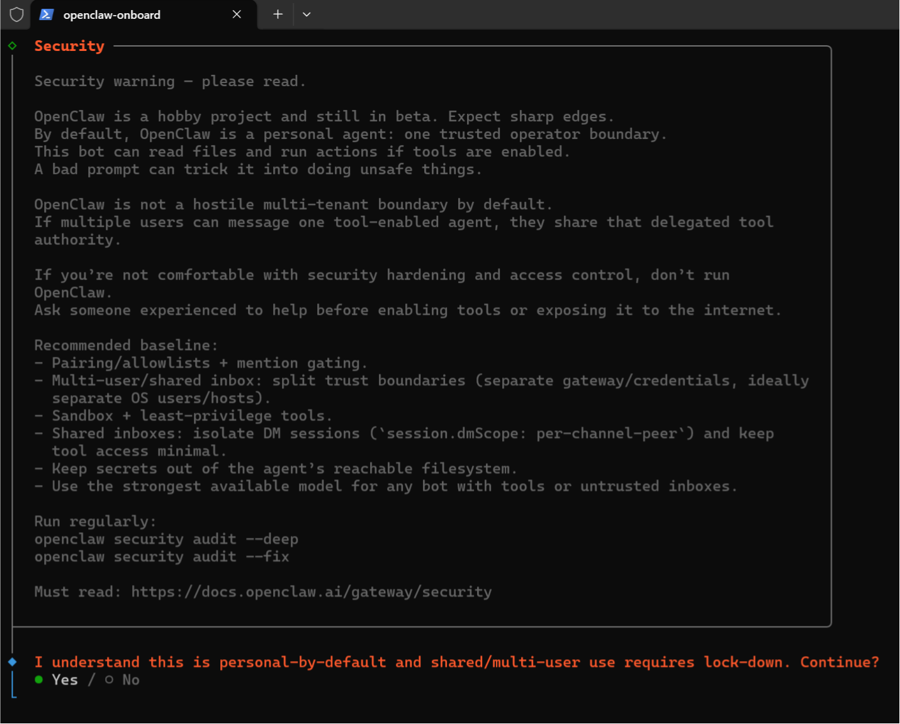Select the Yes option
Screen dimensions: 900x724
[x=57, y=680]
